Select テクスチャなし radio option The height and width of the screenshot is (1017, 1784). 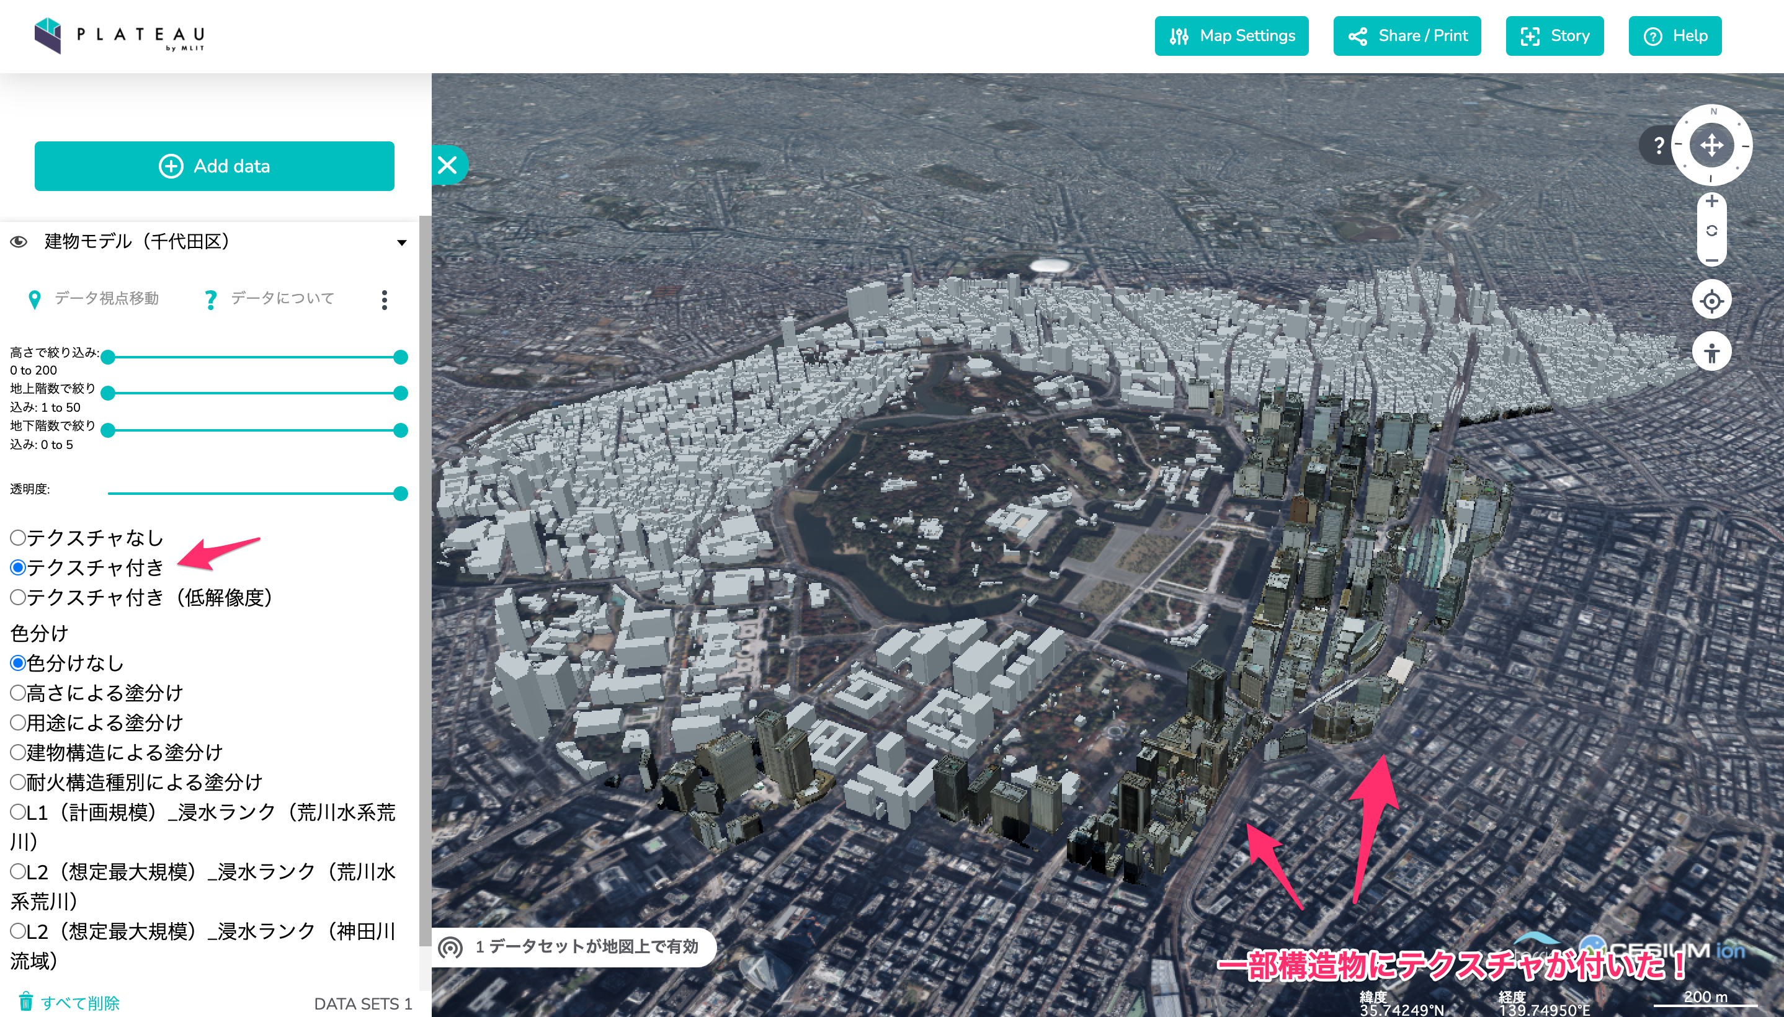click(18, 537)
